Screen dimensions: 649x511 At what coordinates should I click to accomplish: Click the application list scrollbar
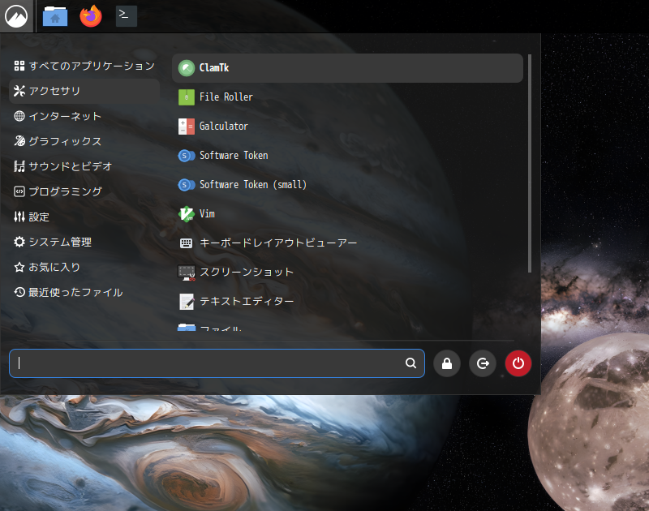tap(530, 163)
